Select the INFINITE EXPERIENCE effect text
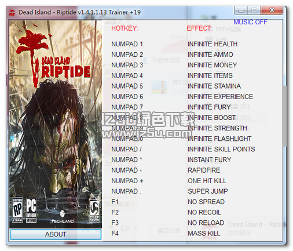Screen dimensions: 293x251 click(x=220, y=97)
